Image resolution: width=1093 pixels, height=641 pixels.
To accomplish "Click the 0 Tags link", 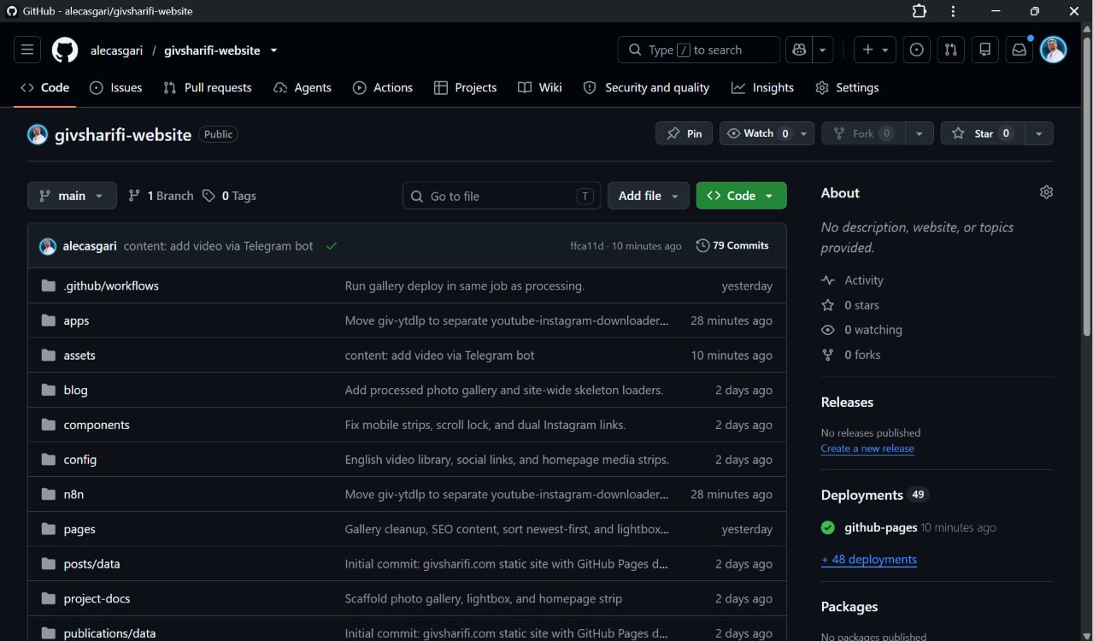I will [229, 196].
